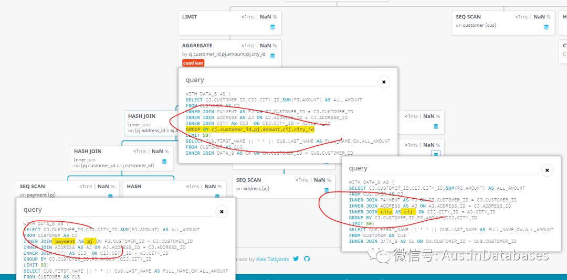
Task: Click the HASH node title beside payment scan
Action: [134, 187]
